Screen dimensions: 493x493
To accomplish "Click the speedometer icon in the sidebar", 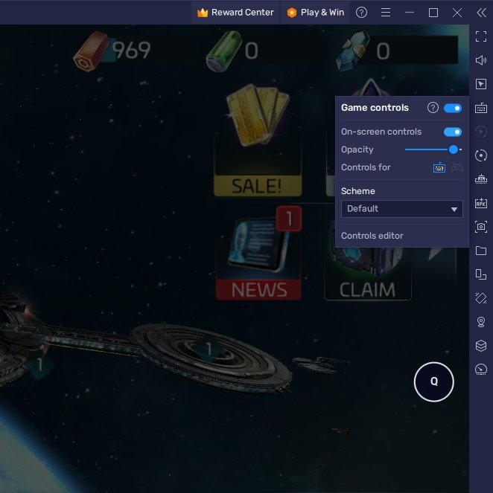I will click(x=481, y=370).
